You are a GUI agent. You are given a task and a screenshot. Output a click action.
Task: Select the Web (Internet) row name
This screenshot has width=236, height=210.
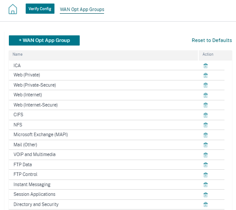28,95
